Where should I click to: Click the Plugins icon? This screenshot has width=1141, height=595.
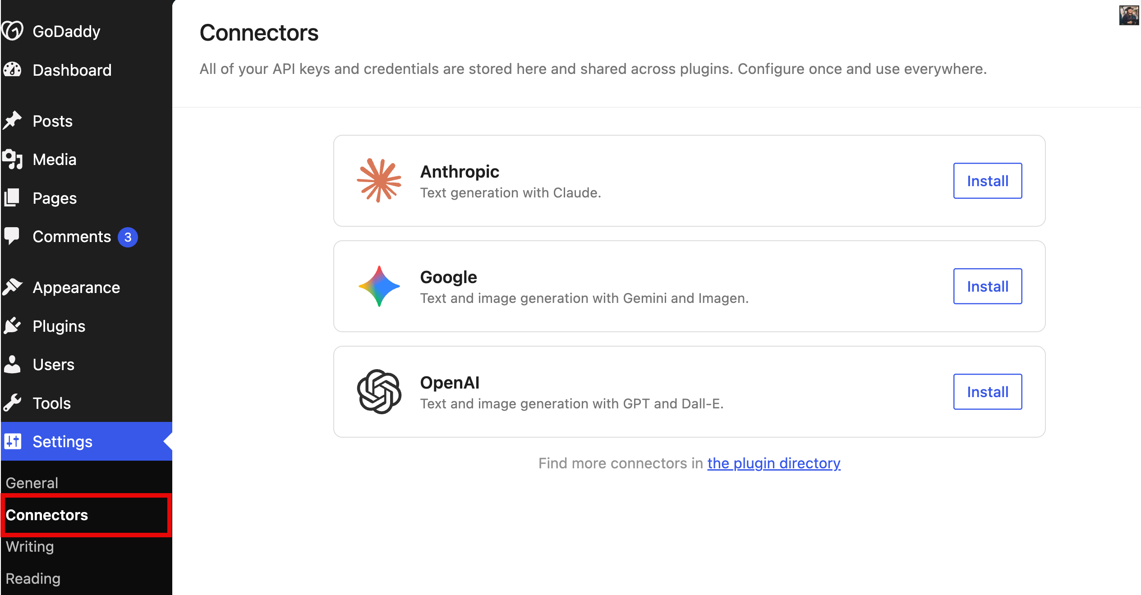(x=13, y=326)
